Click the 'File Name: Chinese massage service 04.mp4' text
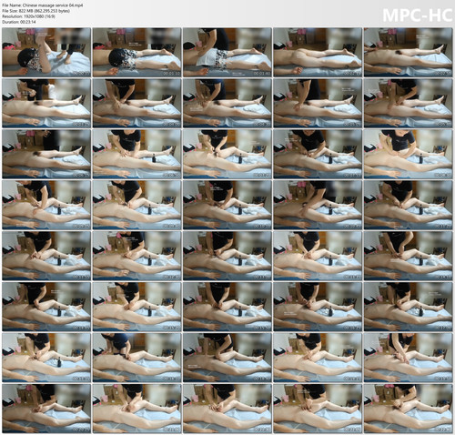Viewport: 455px width, 435px height. (43, 5)
